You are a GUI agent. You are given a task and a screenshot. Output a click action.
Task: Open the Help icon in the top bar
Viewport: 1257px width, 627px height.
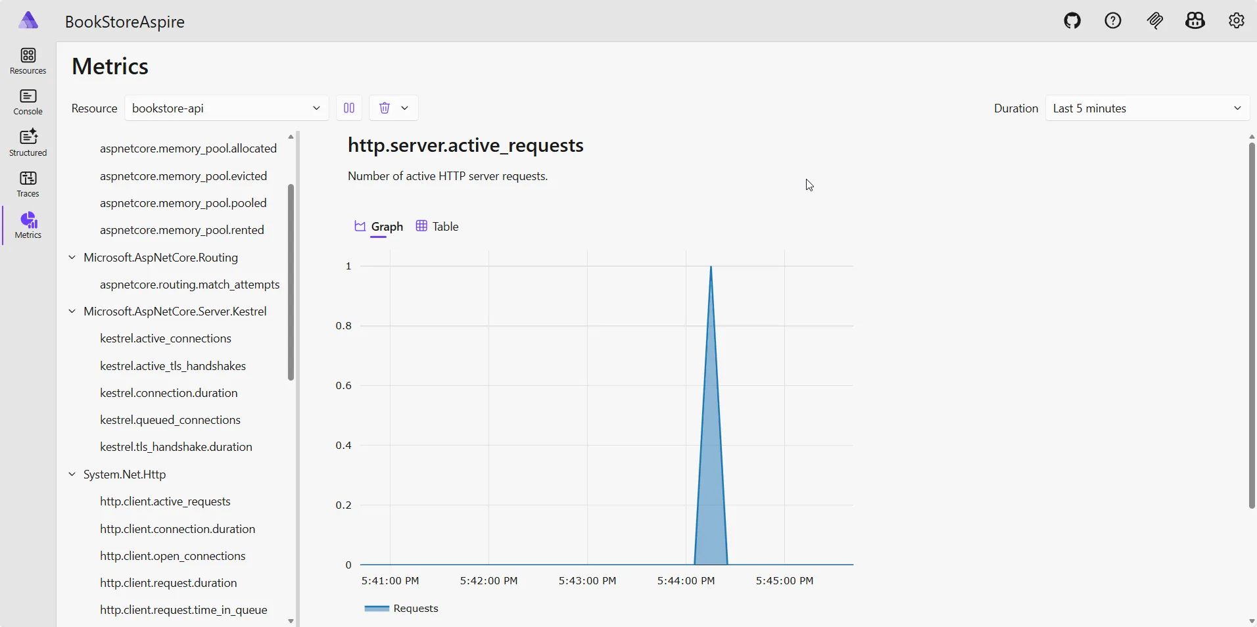(1113, 20)
